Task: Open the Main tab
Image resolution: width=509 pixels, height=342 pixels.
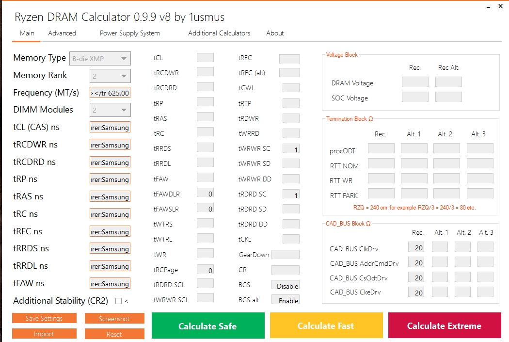Action: [x=27, y=33]
